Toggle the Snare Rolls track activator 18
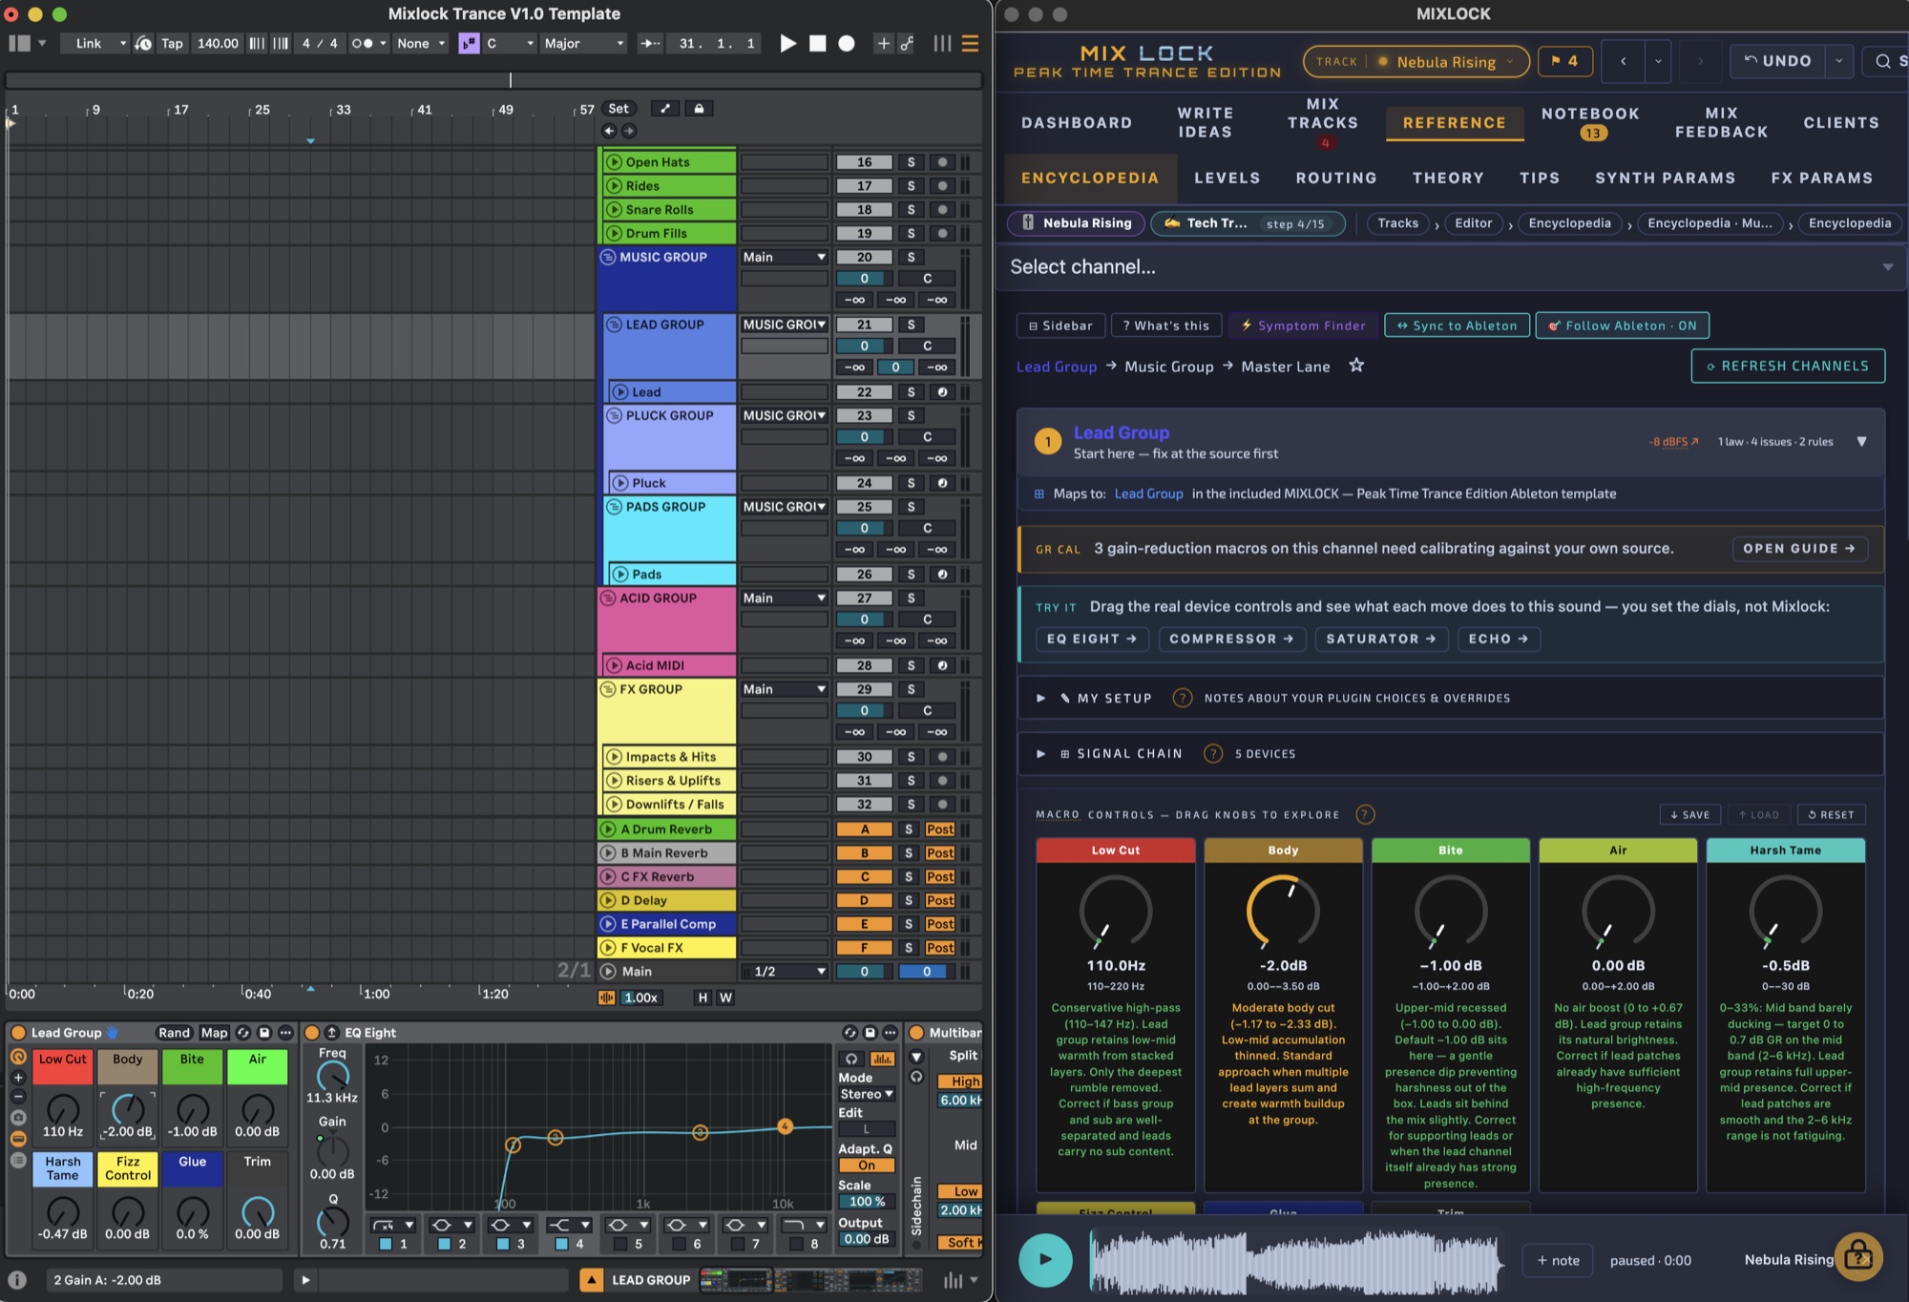 click(x=864, y=210)
